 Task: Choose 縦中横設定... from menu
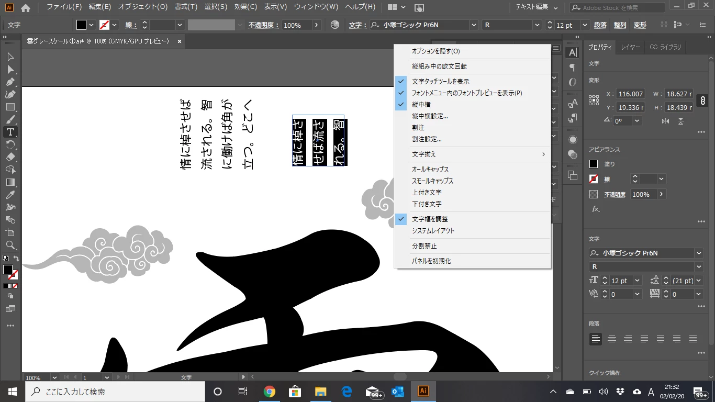pyautogui.click(x=430, y=116)
